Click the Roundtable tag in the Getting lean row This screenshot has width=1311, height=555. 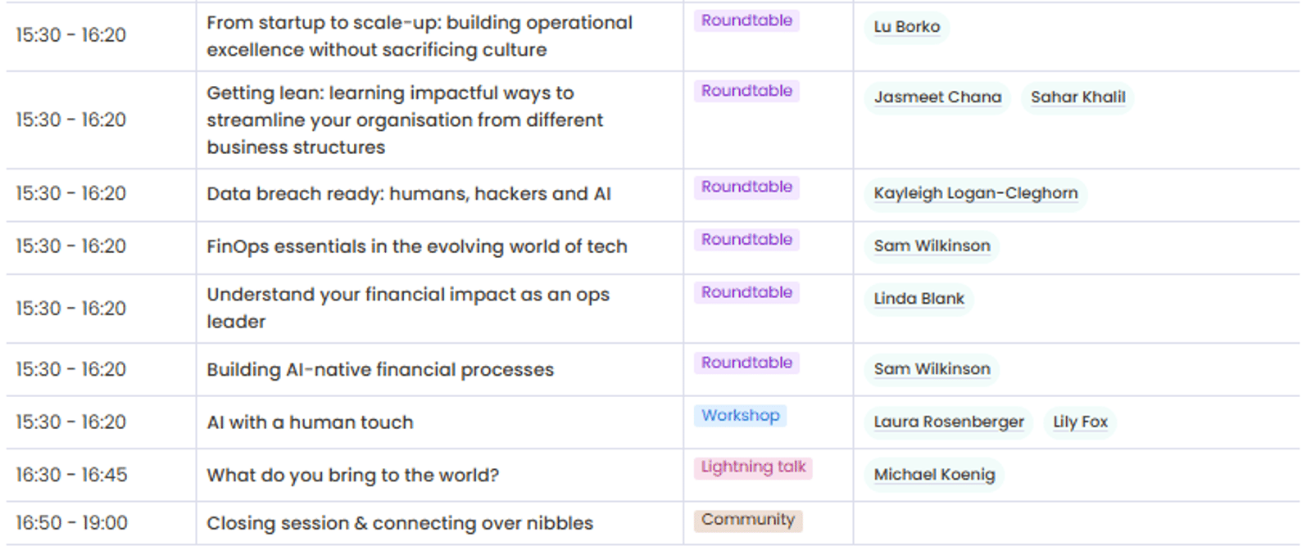(x=746, y=91)
